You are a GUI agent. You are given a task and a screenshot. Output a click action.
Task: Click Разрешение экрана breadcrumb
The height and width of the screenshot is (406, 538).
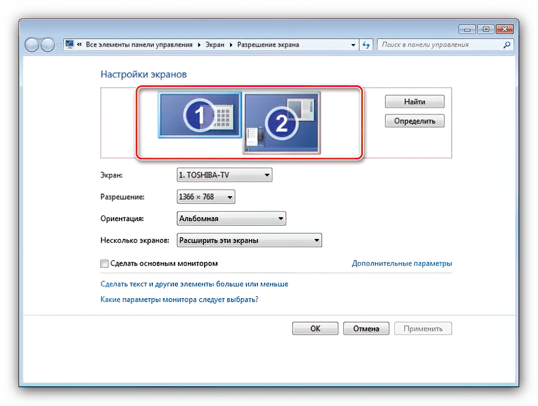pyautogui.click(x=268, y=45)
